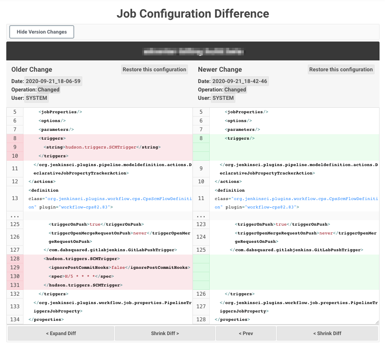Click the removed spec H/5 line

point(81,276)
